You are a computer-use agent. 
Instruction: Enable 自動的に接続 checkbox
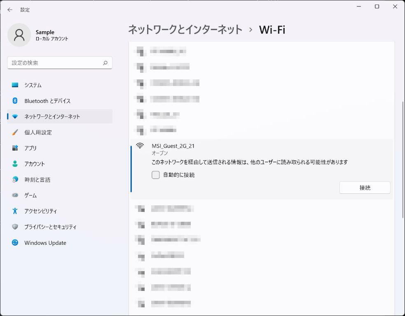point(155,175)
